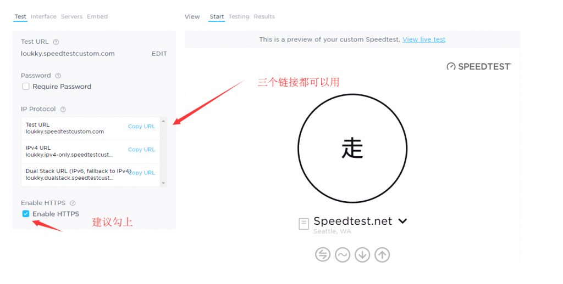Uncheck the Enable HTTPS checkbox
The height and width of the screenshot is (284, 563).
point(26,214)
